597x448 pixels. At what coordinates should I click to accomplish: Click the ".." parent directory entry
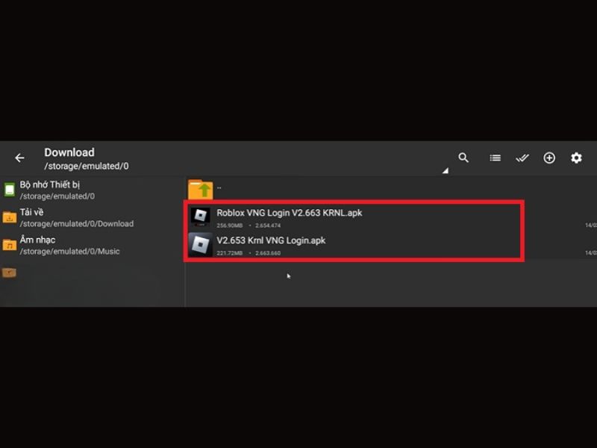pos(219,188)
